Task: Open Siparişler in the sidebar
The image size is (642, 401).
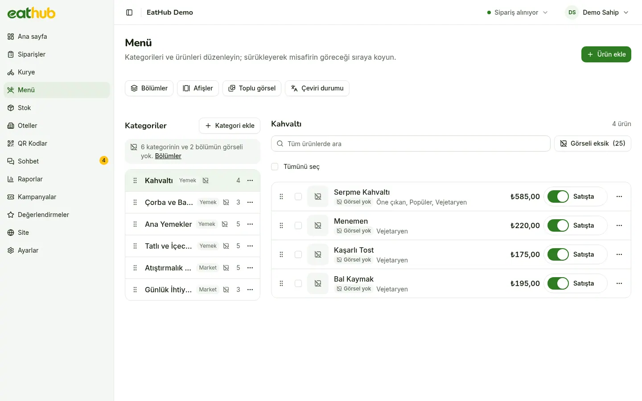Action: [x=57, y=54]
